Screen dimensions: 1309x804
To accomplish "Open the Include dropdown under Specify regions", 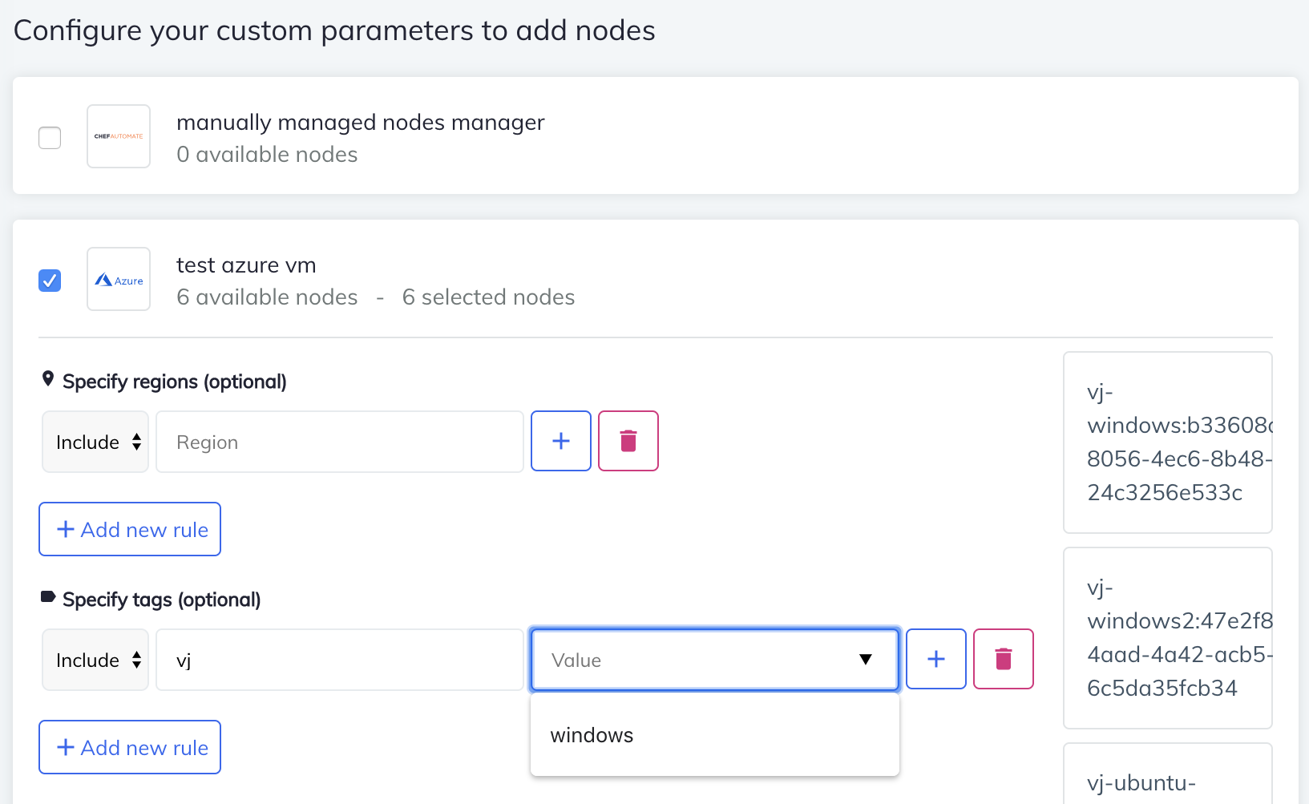I will (95, 441).
